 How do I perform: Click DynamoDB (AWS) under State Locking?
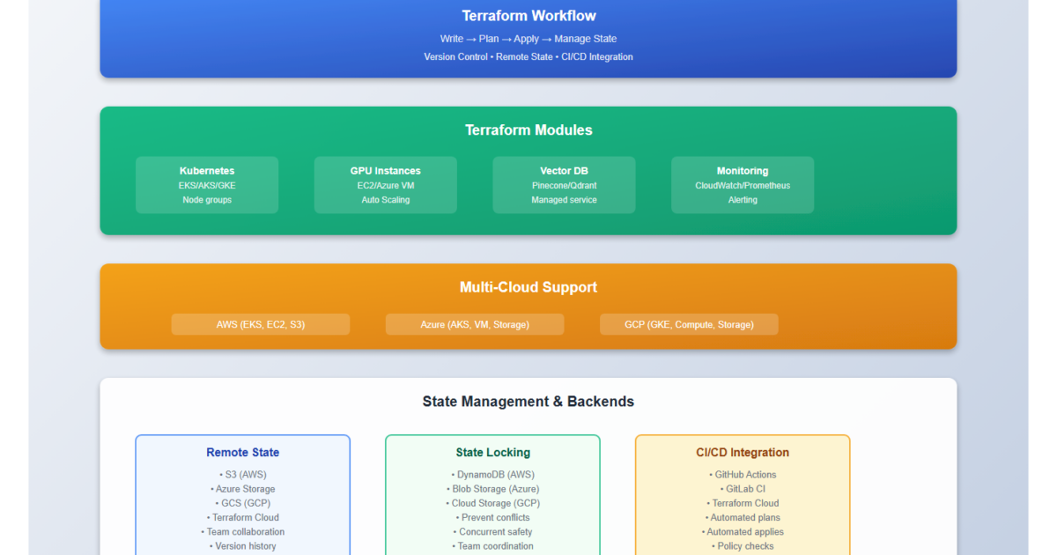[492, 475]
